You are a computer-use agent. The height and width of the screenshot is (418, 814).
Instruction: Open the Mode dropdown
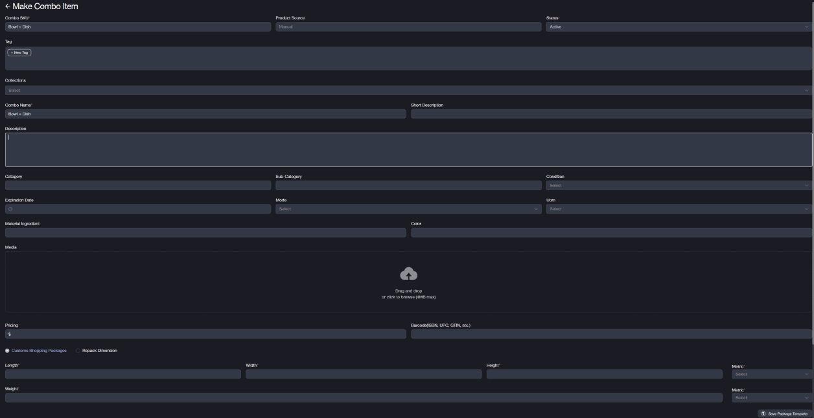tap(408, 209)
